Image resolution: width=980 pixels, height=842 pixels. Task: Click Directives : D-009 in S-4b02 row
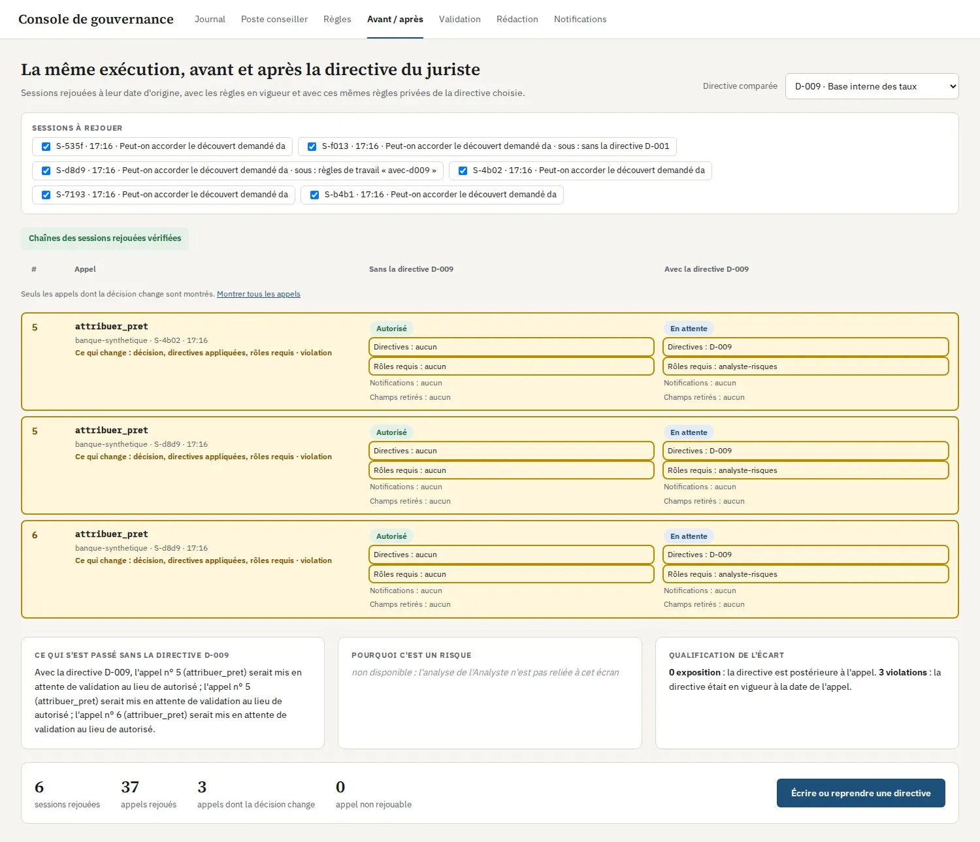[x=806, y=347]
